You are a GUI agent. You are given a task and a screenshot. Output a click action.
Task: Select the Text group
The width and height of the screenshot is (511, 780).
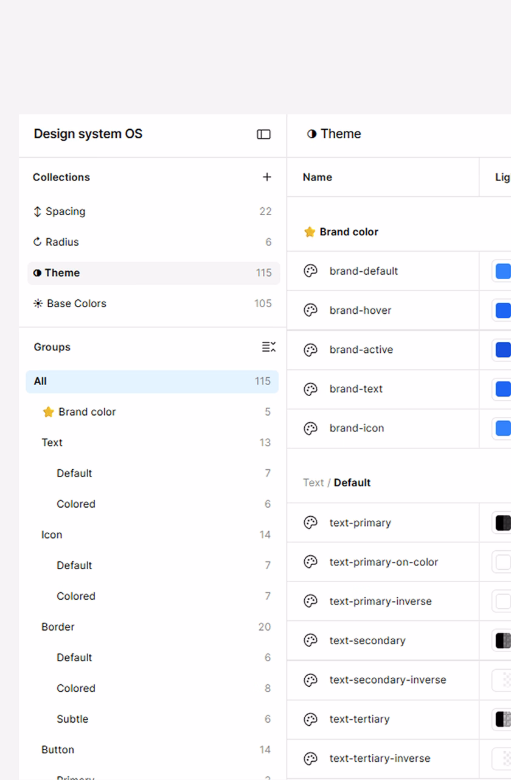click(152, 442)
